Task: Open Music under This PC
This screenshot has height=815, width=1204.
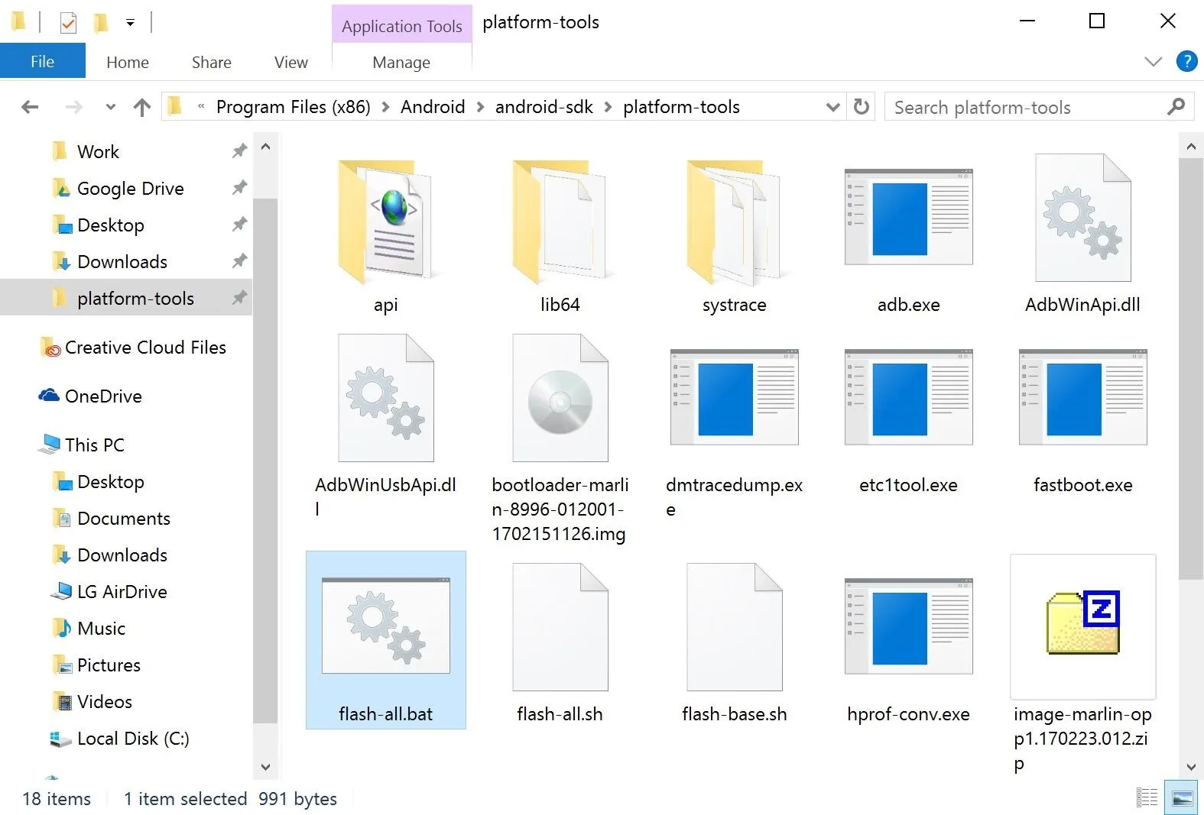Action: click(x=101, y=628)
